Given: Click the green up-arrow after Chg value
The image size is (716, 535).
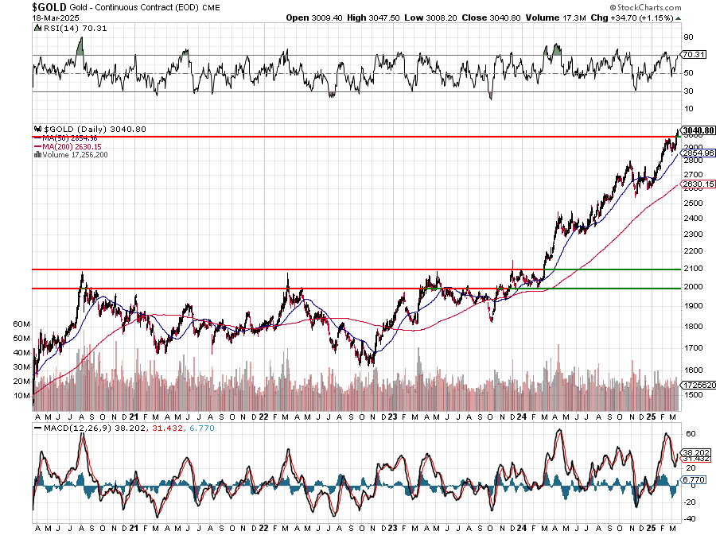Looking at the screenshot, I should 678,18.
